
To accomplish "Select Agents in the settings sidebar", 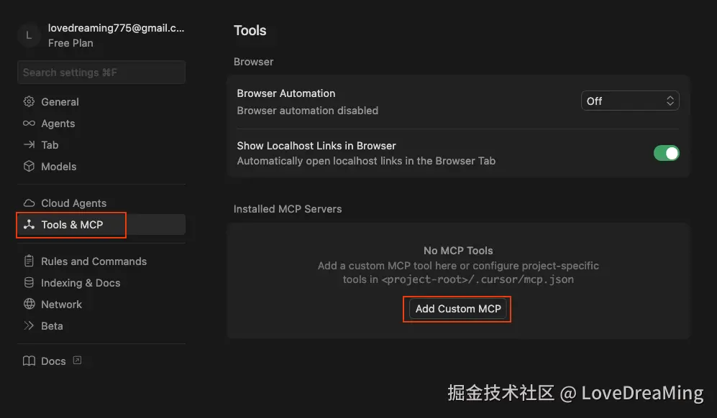I will (x=58, y=124).
